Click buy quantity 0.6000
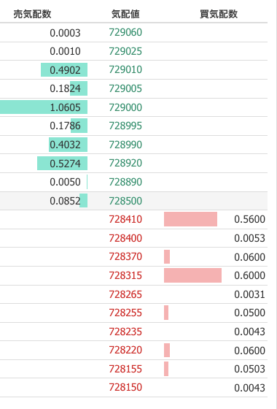 pyautogui.click(x=249, y=275)
